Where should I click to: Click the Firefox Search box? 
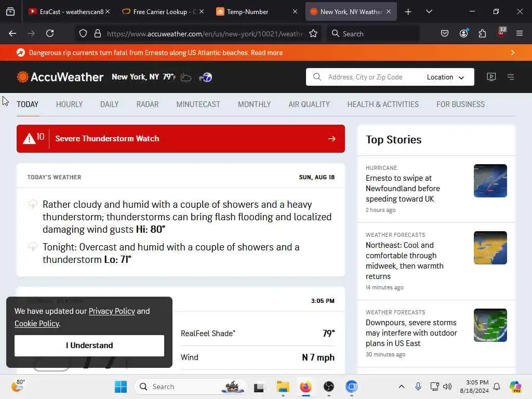pyautogui.click(x=373, y=33)
